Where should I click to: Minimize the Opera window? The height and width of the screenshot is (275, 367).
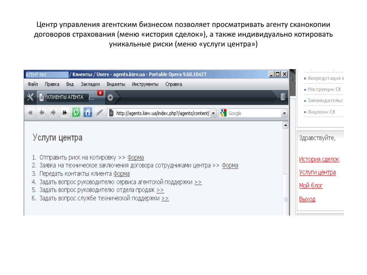coord(271,74)
